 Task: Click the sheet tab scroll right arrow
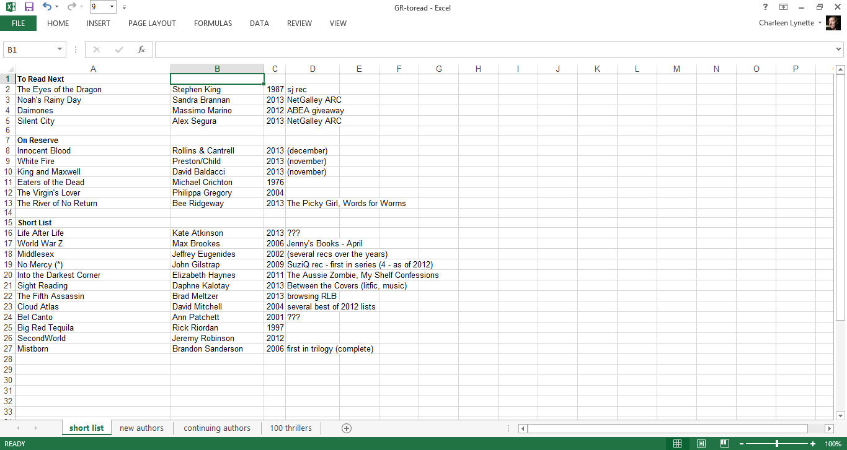tap(35, 428)
